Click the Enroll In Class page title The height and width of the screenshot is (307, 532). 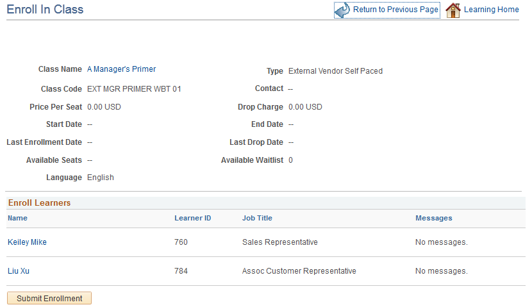pos(45,9)
